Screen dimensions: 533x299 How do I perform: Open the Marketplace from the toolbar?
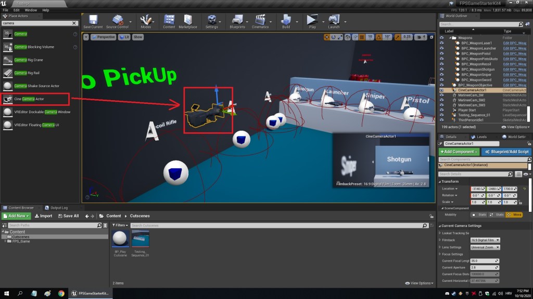tap(188, 21)
